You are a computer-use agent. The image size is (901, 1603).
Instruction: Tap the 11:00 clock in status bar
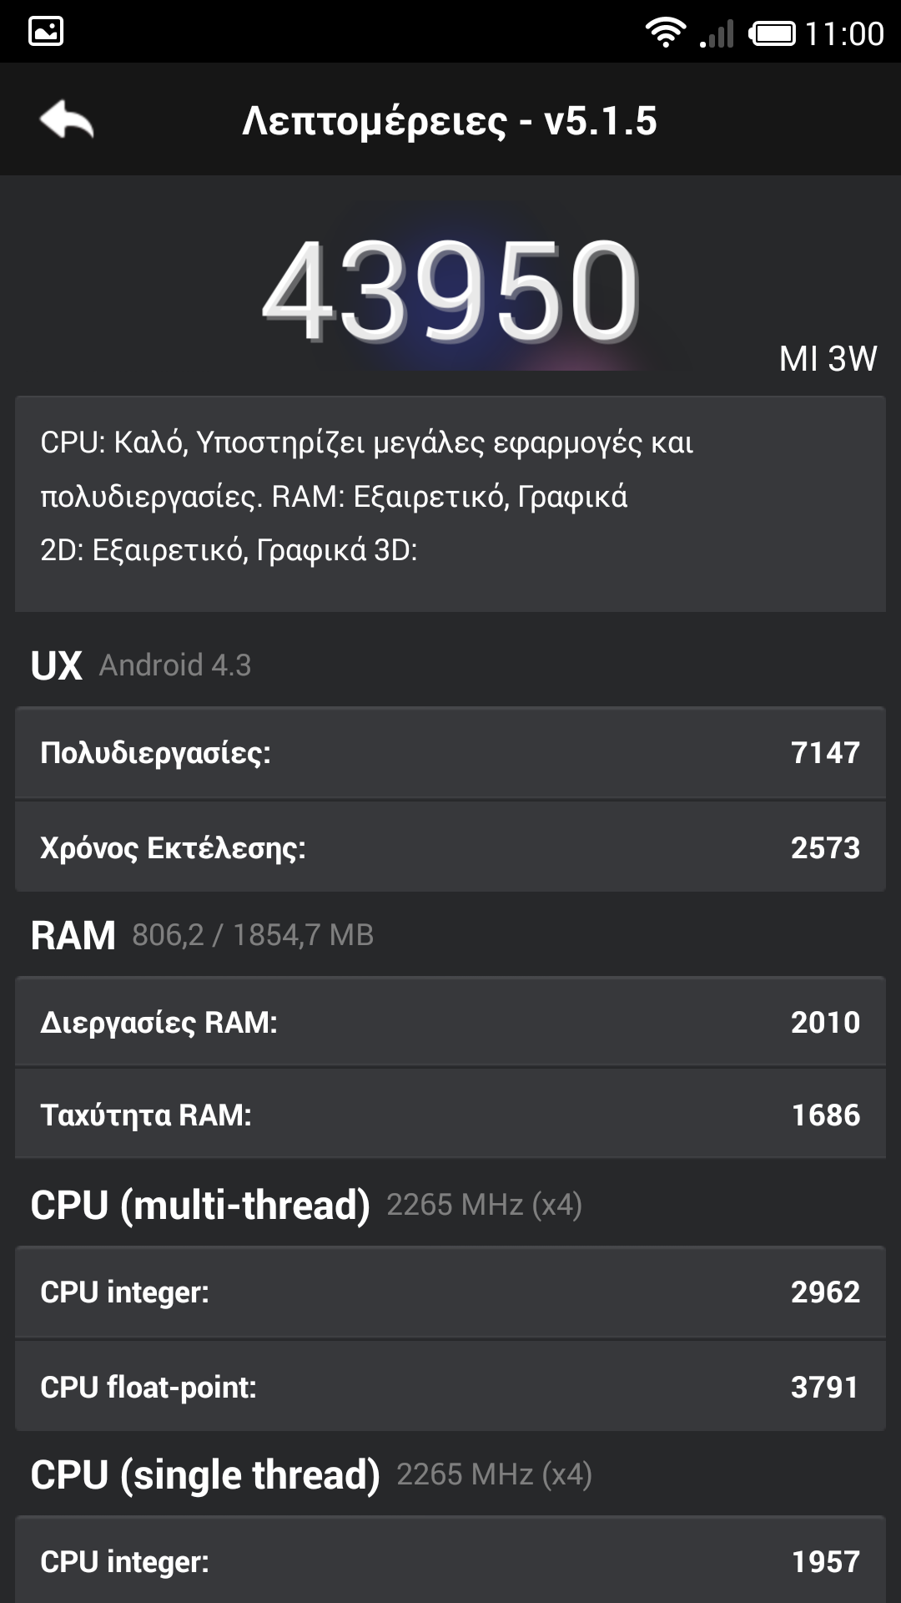[x=844, y=33]
